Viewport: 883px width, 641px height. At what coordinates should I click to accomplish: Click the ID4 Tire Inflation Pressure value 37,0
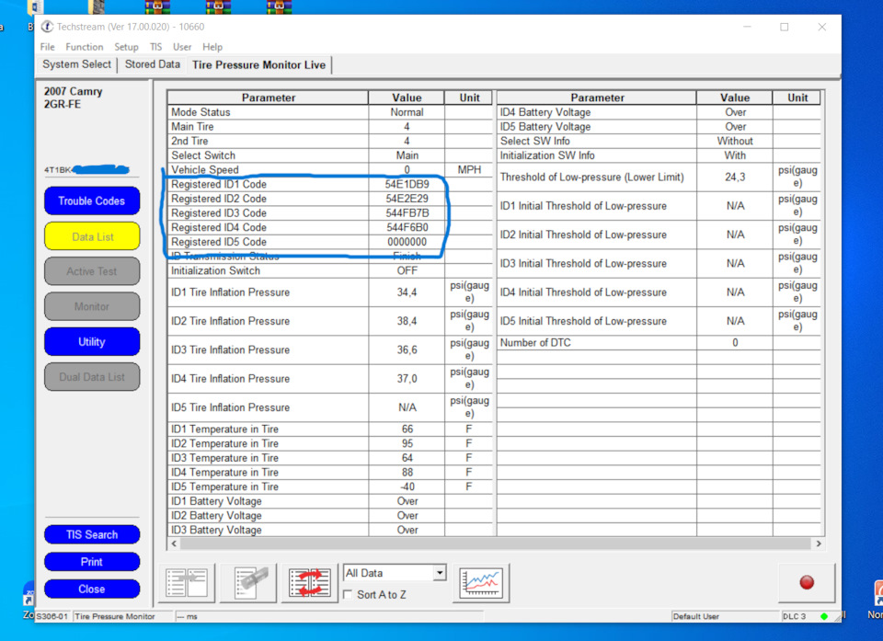pos(407,379)
